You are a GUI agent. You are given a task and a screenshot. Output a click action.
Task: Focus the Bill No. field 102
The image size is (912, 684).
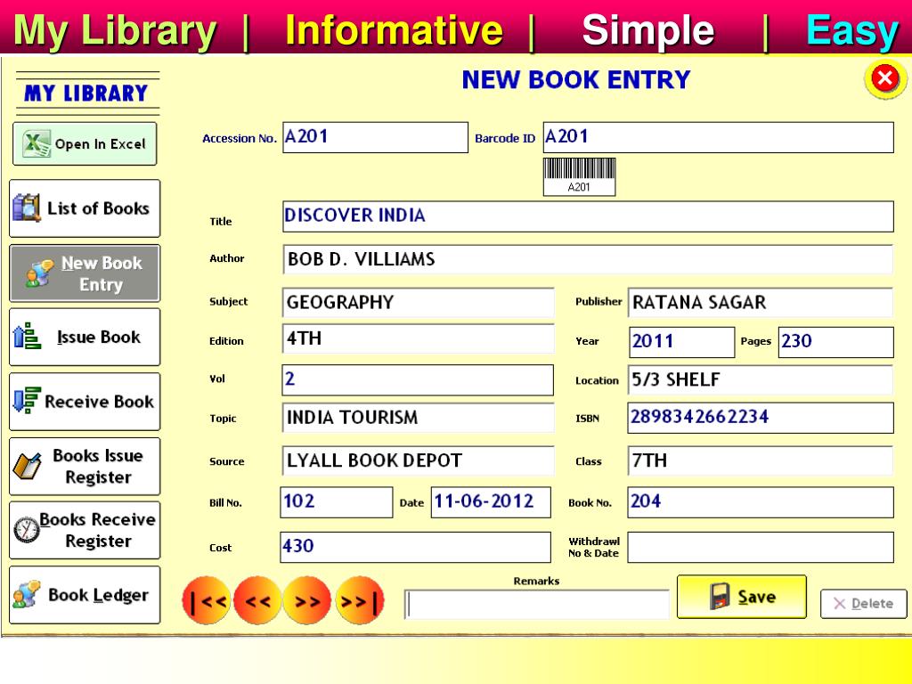(x=336, y=502)
